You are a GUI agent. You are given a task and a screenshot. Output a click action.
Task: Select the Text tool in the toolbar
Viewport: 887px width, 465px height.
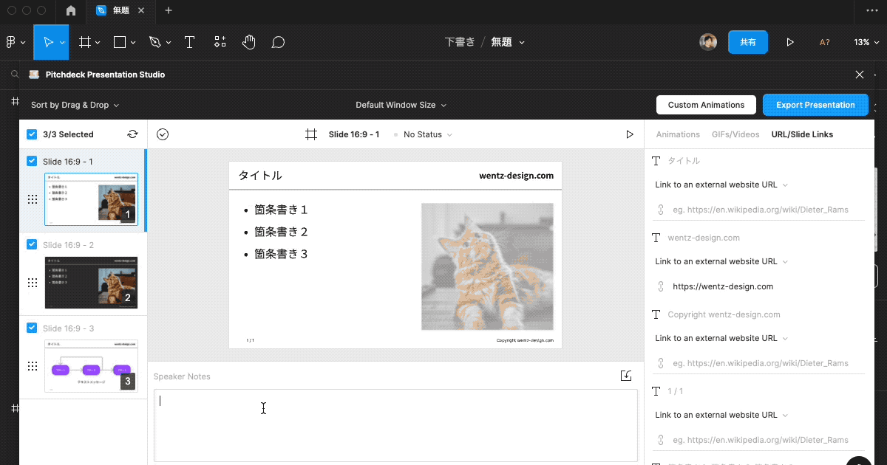(189, 42)
